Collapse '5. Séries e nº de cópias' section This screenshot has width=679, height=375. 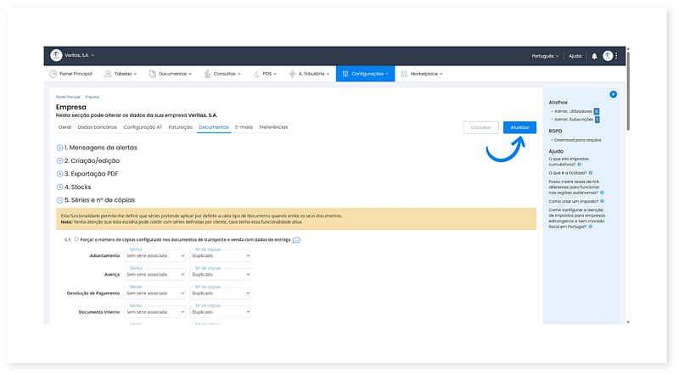pyautogui.click(x=59, y=200)
